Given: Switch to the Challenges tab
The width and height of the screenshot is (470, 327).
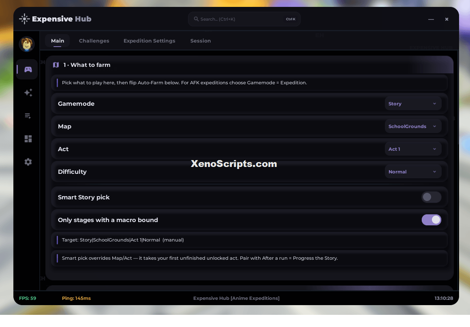Looking at the screenshot, I should 94,41.
